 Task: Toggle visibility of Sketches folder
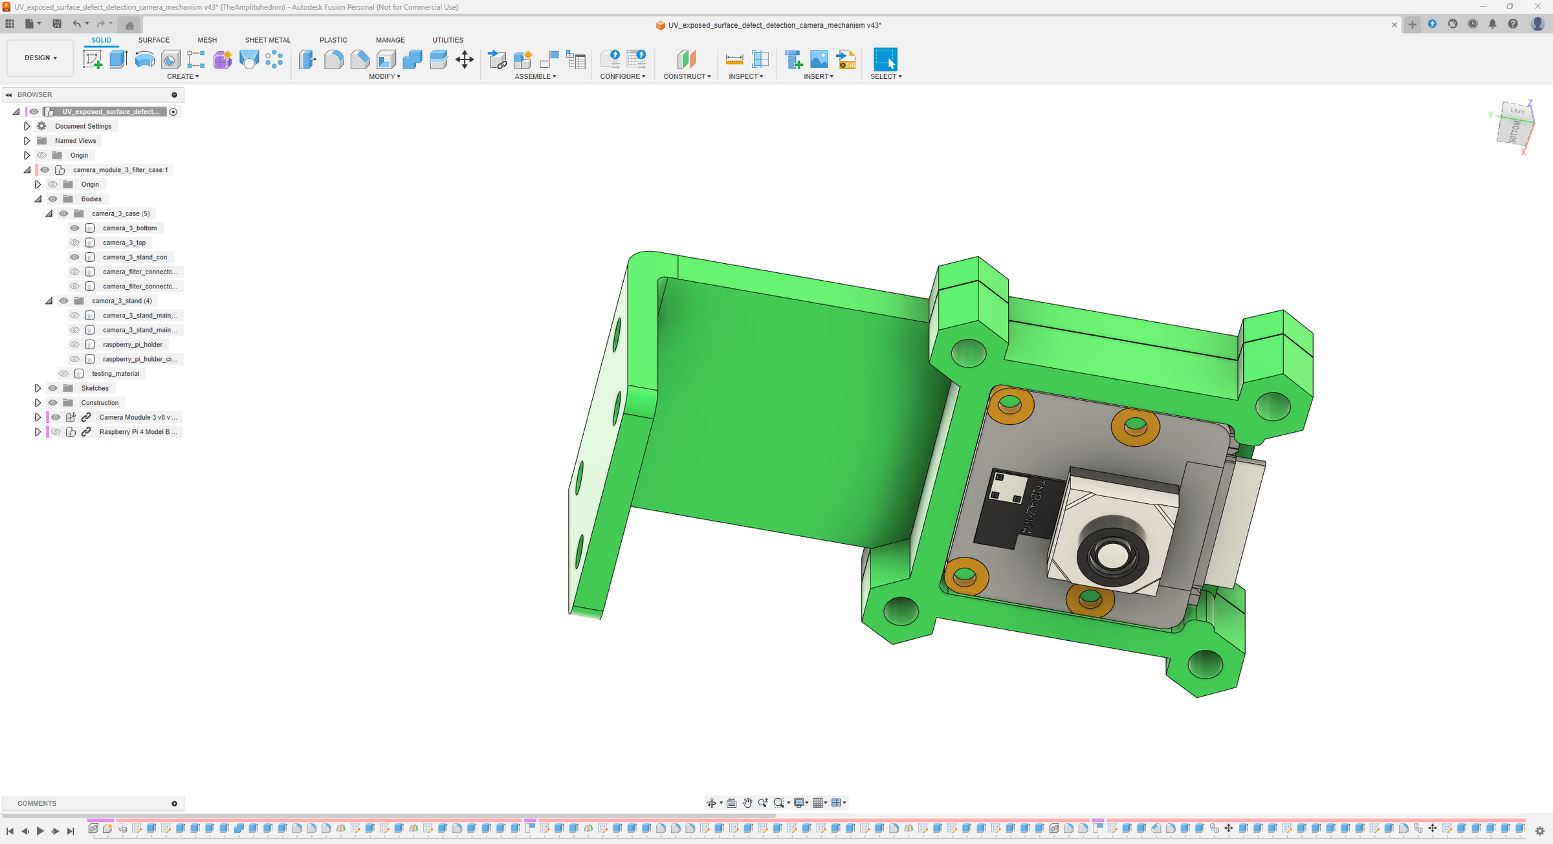pyautogui.click(x=53, y=388)
